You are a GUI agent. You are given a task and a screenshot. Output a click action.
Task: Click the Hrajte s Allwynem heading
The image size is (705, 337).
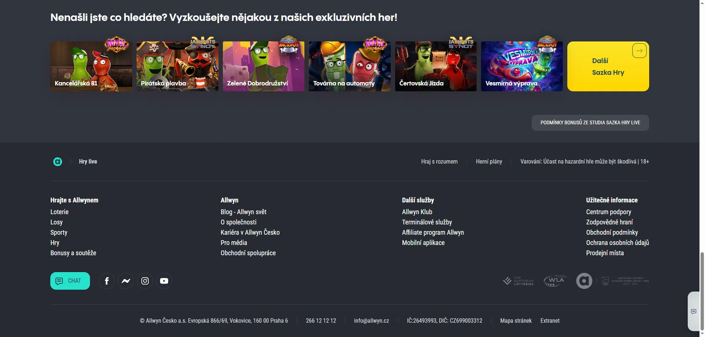click(x=74, y=200)
